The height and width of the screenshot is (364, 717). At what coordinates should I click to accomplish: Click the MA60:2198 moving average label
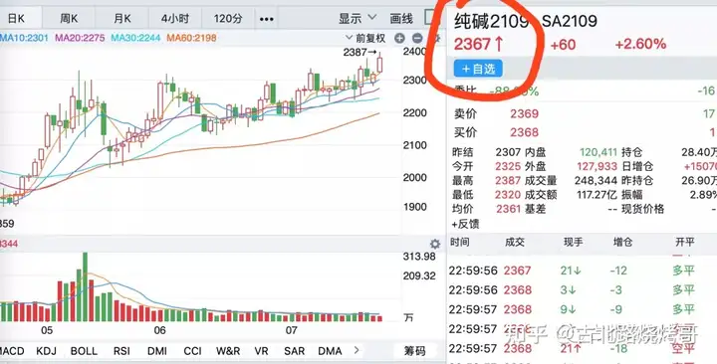(x=191, y=38)
